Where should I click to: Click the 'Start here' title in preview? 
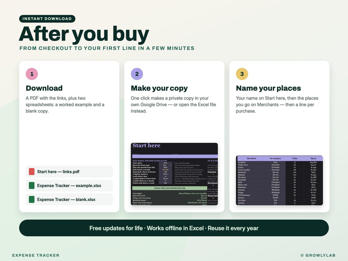tap(146, 145)
